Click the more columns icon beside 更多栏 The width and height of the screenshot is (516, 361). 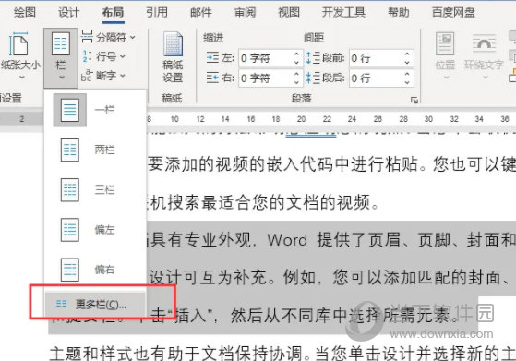tap(61, 304)
